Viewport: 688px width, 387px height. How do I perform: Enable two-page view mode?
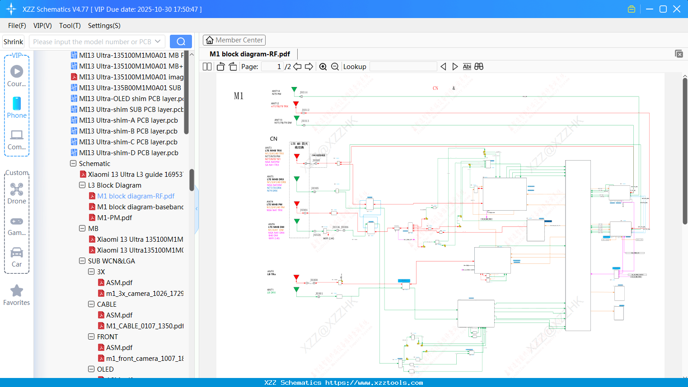206,66
